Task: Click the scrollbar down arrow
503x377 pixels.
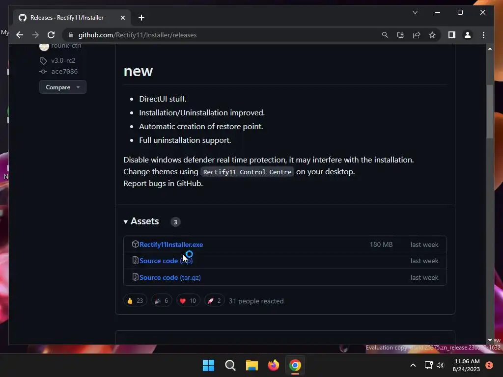Action: tap(490, 340)
